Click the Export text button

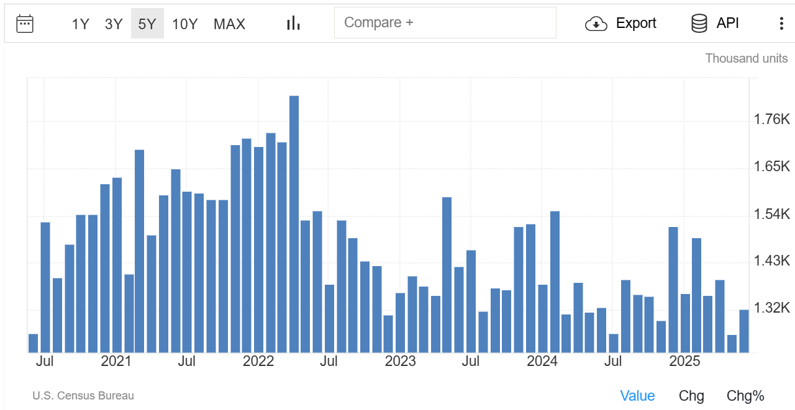point(636,24)
